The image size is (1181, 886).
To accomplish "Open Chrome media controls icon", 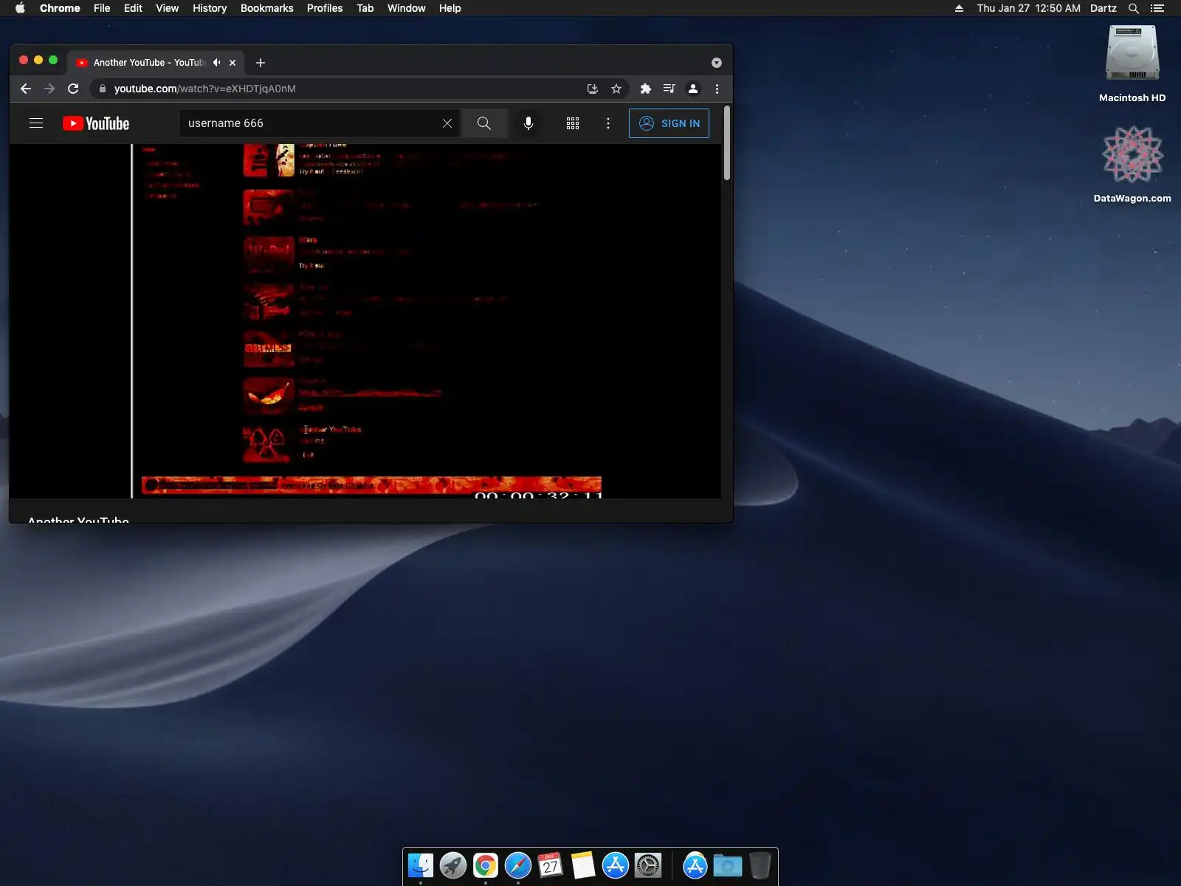I will tap(669, 89).
